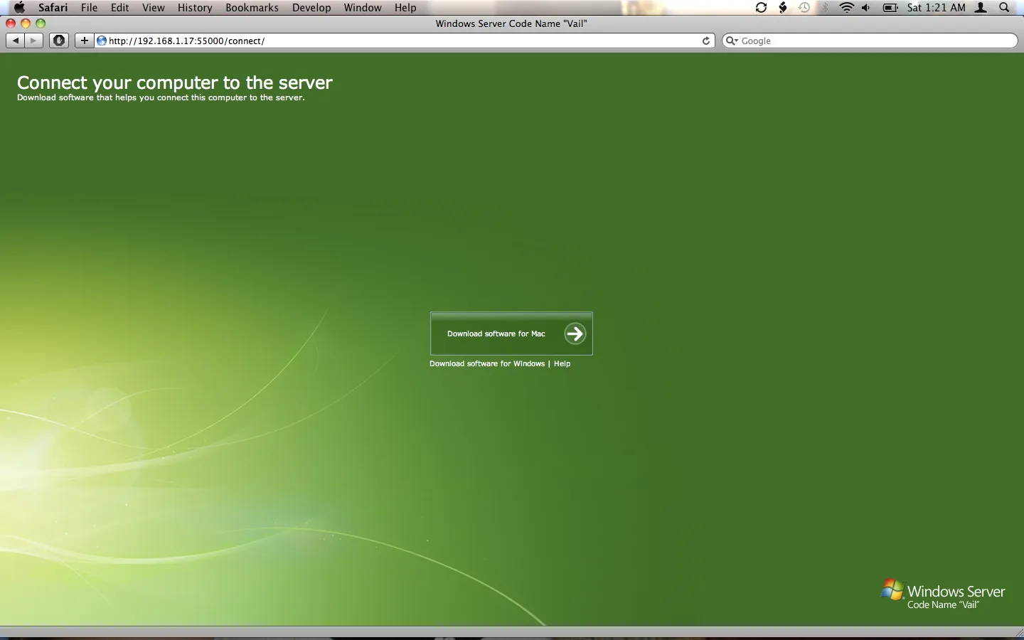The width and height of the screenshot is (1024, 640).
Task: Open the Bookmarks menu
Action: (x=252, y=7)
